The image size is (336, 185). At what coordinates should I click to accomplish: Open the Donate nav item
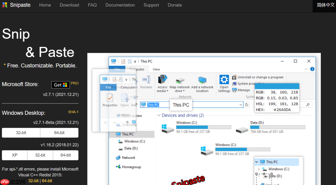175,5
